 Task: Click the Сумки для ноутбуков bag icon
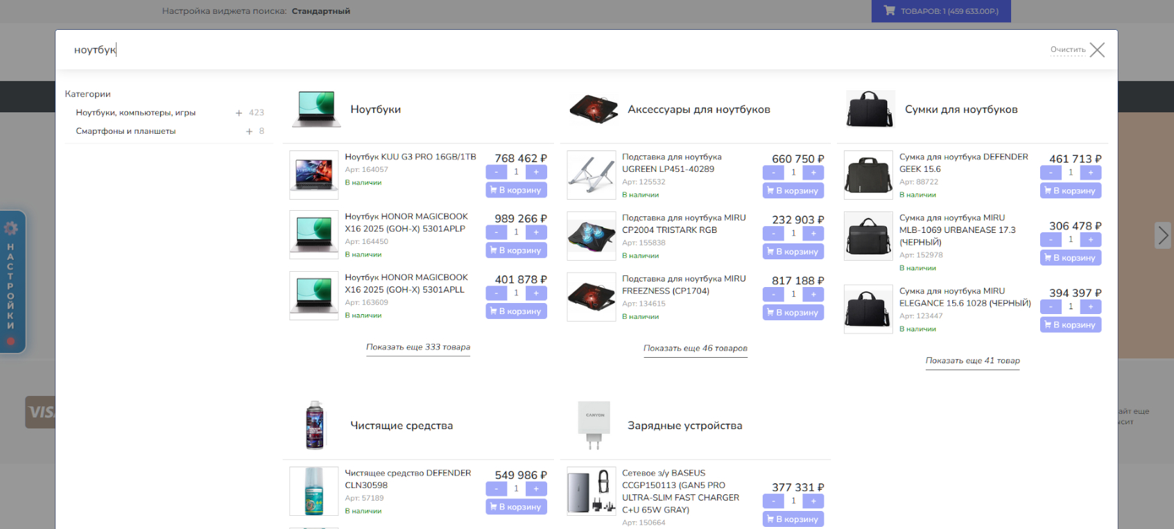coord(870,110)
